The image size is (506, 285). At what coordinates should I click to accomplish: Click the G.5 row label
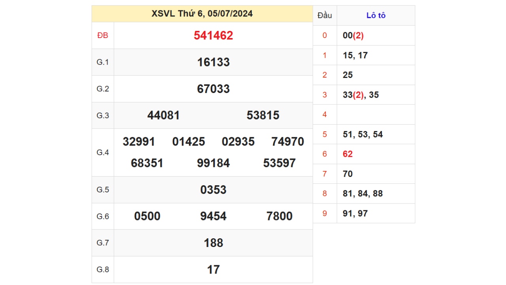[x=103, y=190]
